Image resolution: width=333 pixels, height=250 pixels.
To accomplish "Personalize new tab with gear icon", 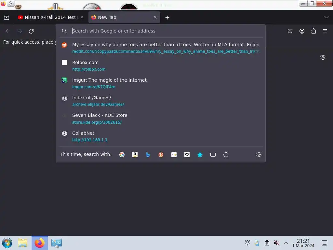I will (323, 57).
